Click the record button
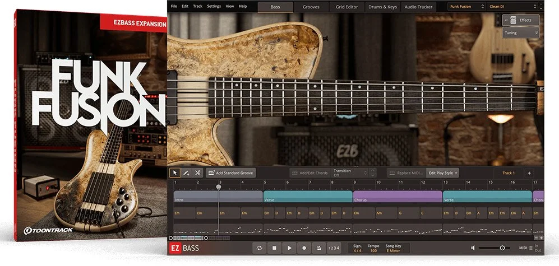The width and height of the screenshot is (559, 266). coord(304,248)
